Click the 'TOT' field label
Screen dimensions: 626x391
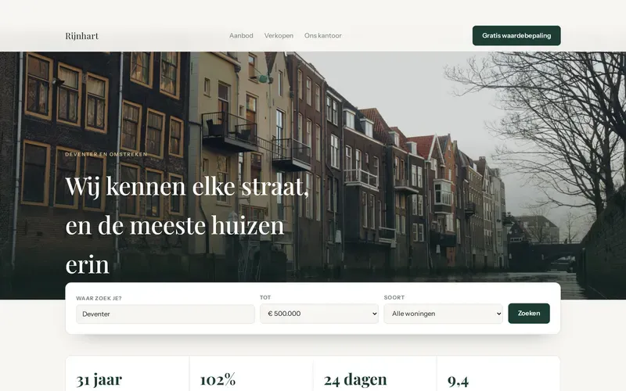click(265, 297)
